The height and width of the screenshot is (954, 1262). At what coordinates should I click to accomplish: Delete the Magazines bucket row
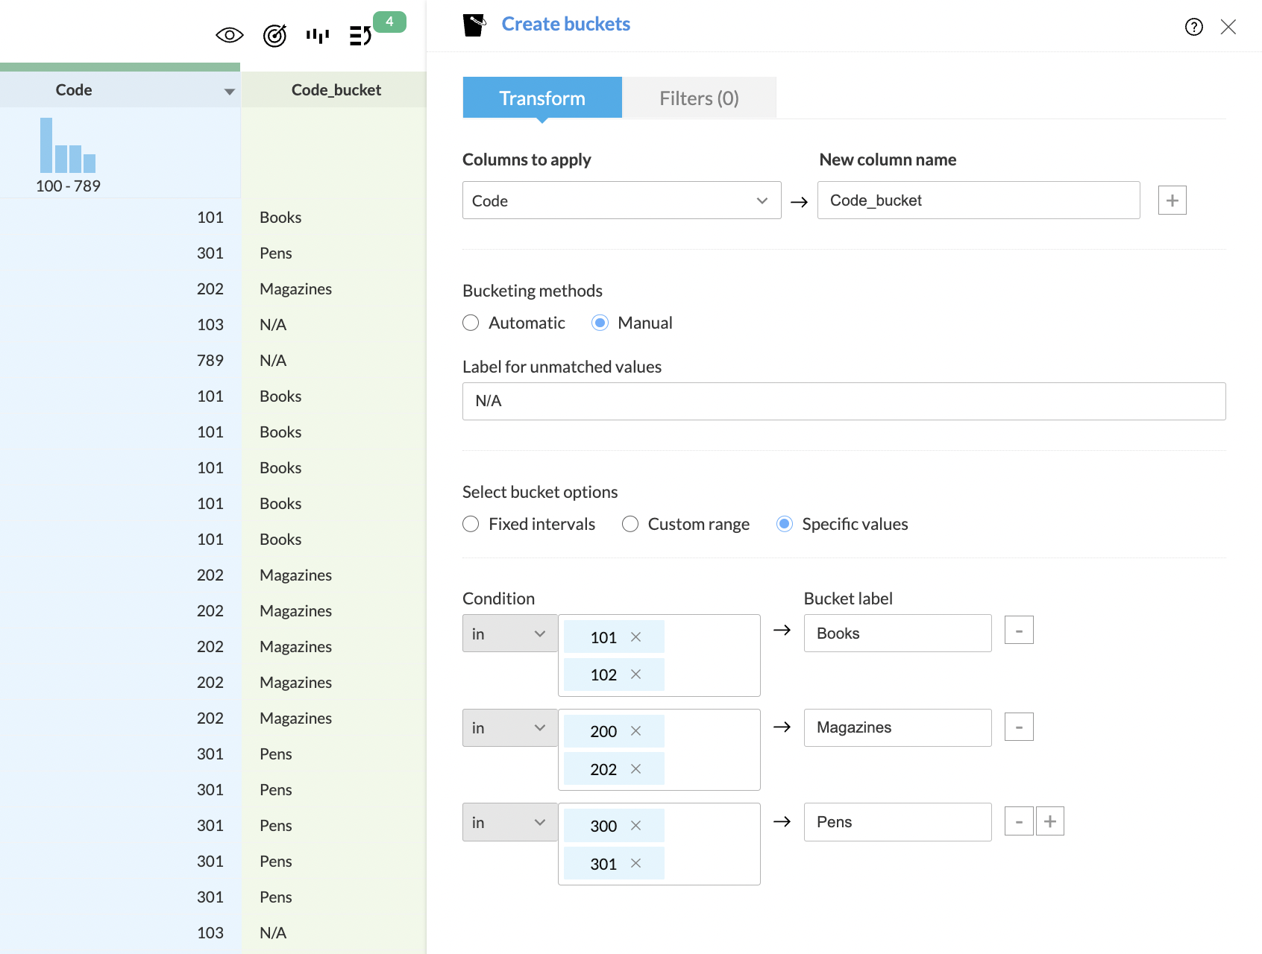(x=1018, y=727)
